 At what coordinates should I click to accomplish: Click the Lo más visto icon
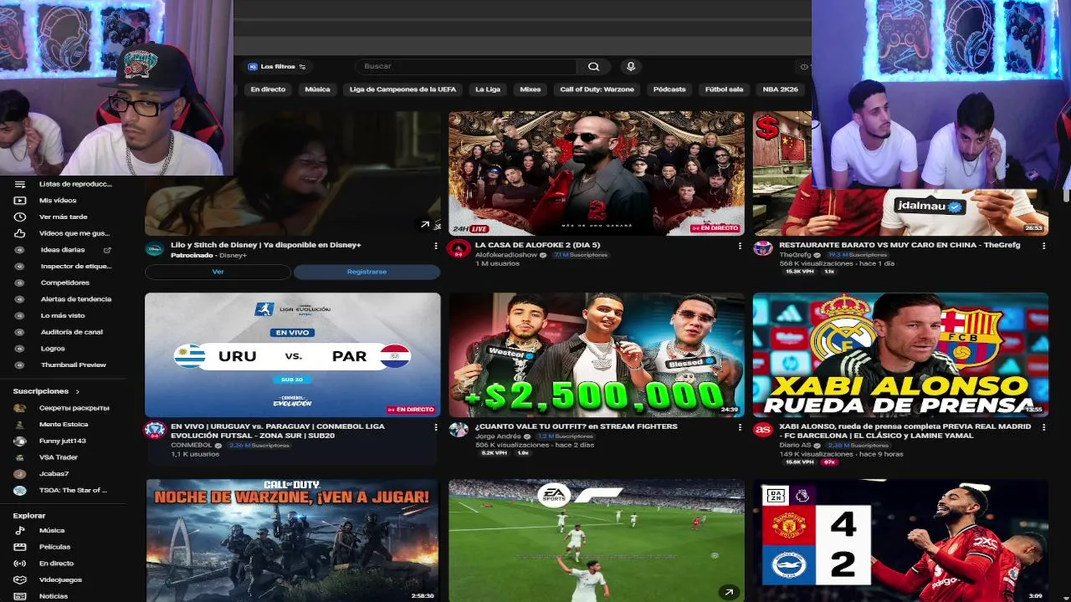20,315
